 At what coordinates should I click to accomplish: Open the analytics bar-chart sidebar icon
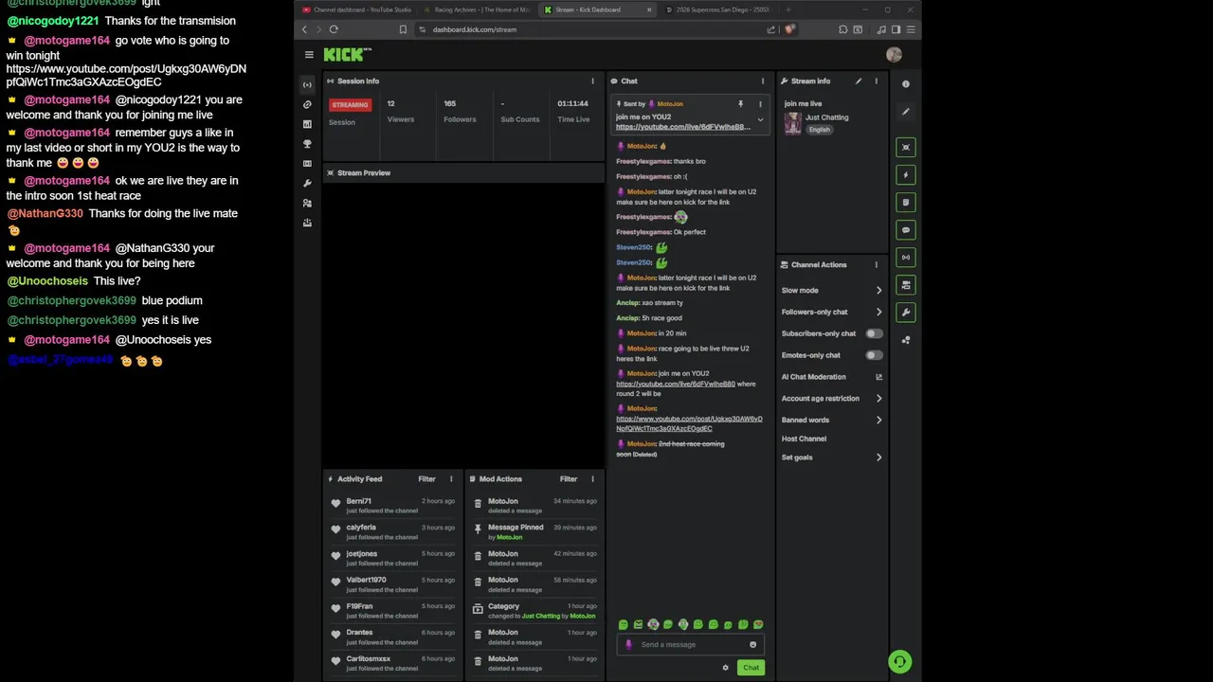click(307, 124)
